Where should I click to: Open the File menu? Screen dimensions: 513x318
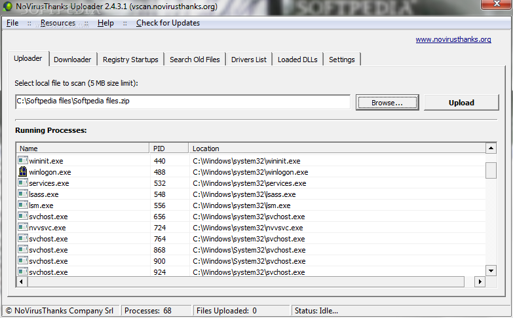[x=12, y=23]
